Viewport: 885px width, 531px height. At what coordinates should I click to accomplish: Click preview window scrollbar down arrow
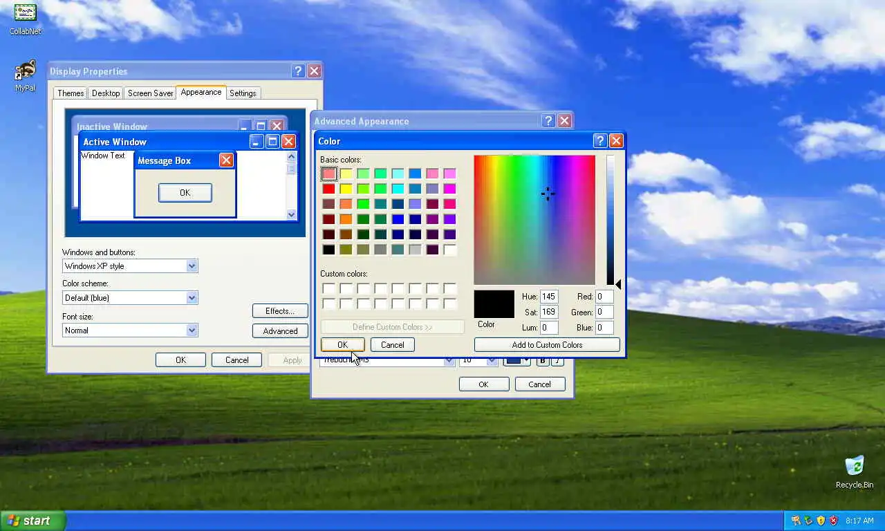pos(291,215)
